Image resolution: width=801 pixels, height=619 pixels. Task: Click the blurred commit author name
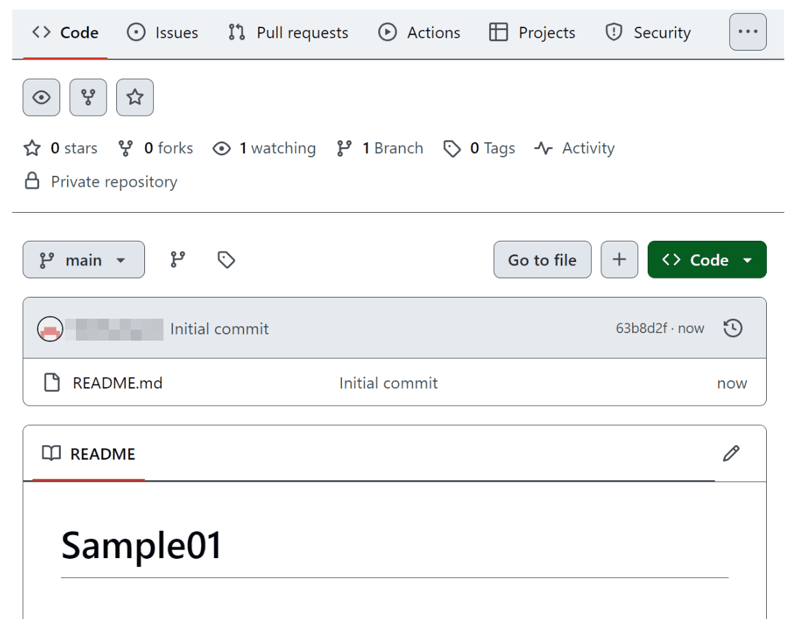click(x=114, y=330)
